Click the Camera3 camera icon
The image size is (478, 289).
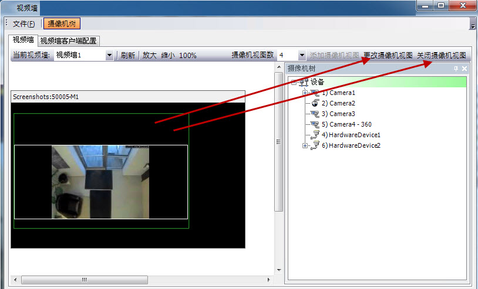point(315,114)
